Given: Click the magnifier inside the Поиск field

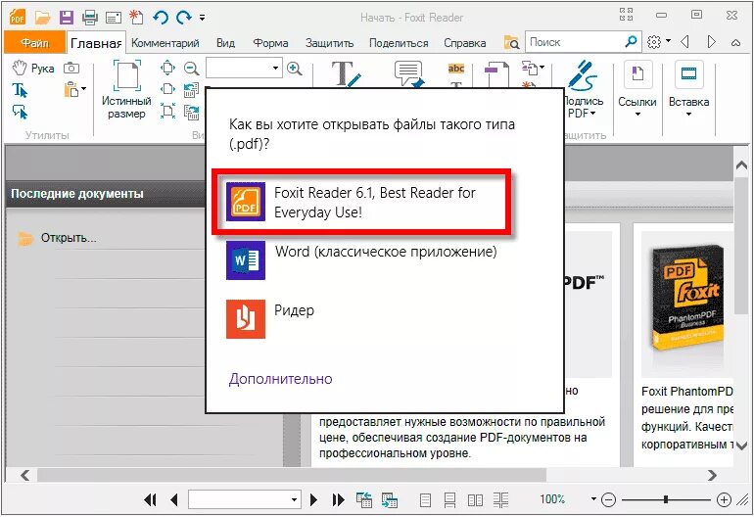Looking at the screenshot, I should pyautogui.click(x=631, y=42).
